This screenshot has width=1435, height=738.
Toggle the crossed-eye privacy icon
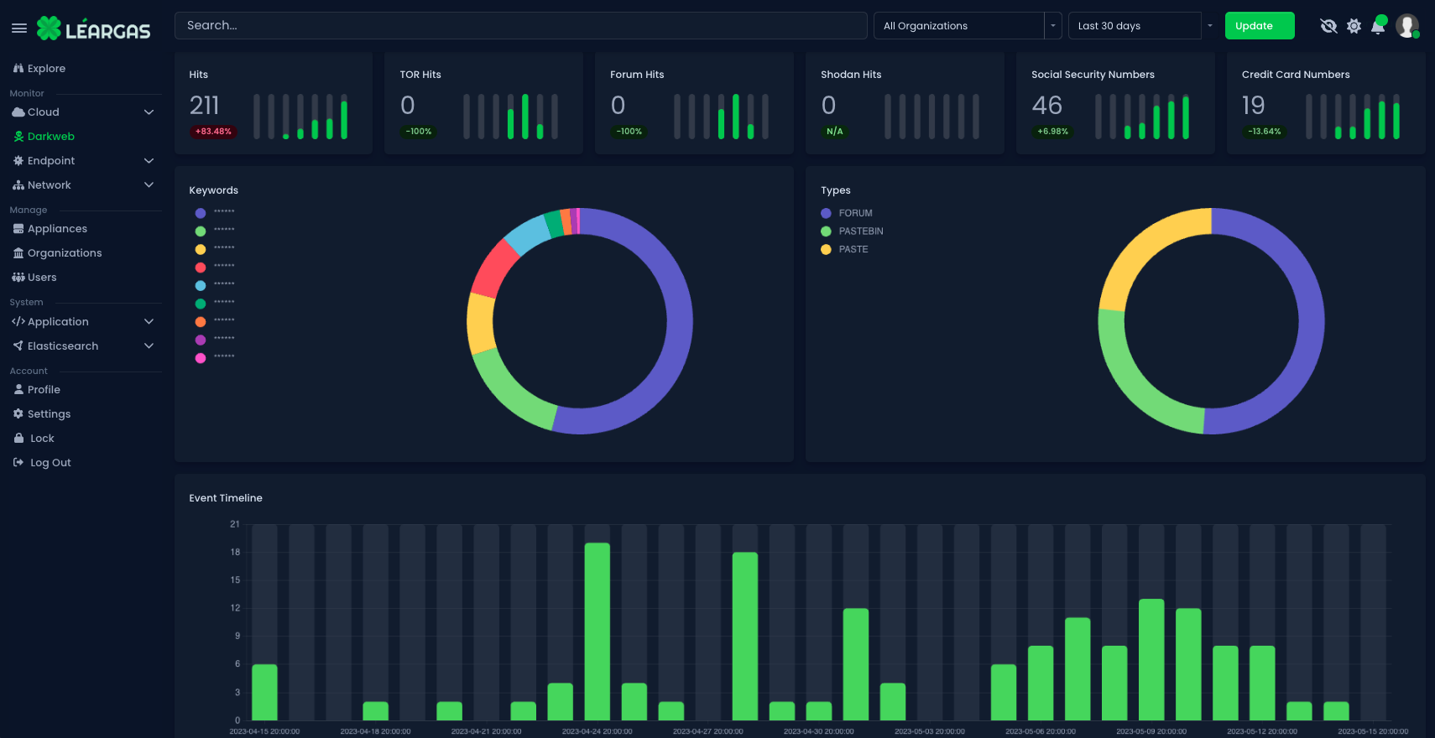click(x=1328, y=26)
